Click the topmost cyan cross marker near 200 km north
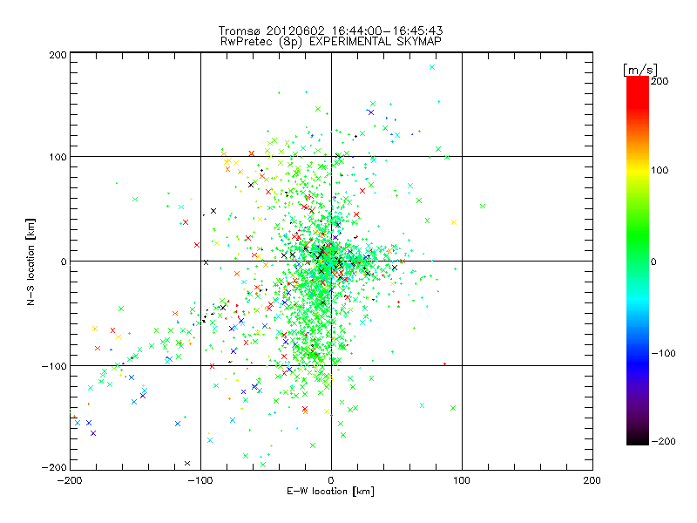This screenshot has width=697, height=523. 432,68
